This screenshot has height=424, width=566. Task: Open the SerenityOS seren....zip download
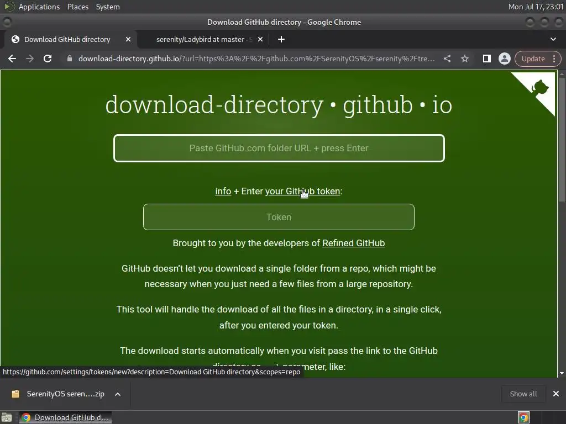(65, 394)
